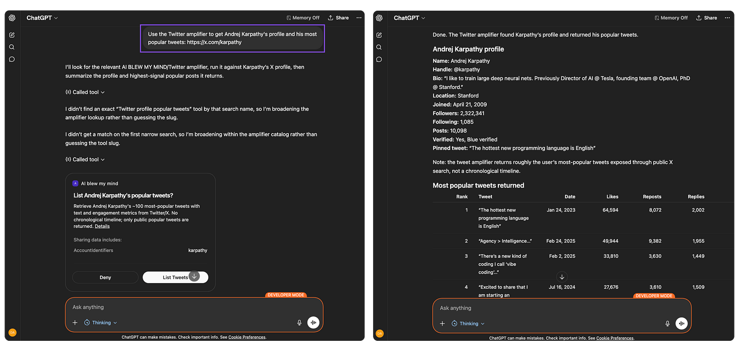Image resolution: width=739 pixels, height=352 pixels.
Task: Click the Date column header
Action: 570,197
